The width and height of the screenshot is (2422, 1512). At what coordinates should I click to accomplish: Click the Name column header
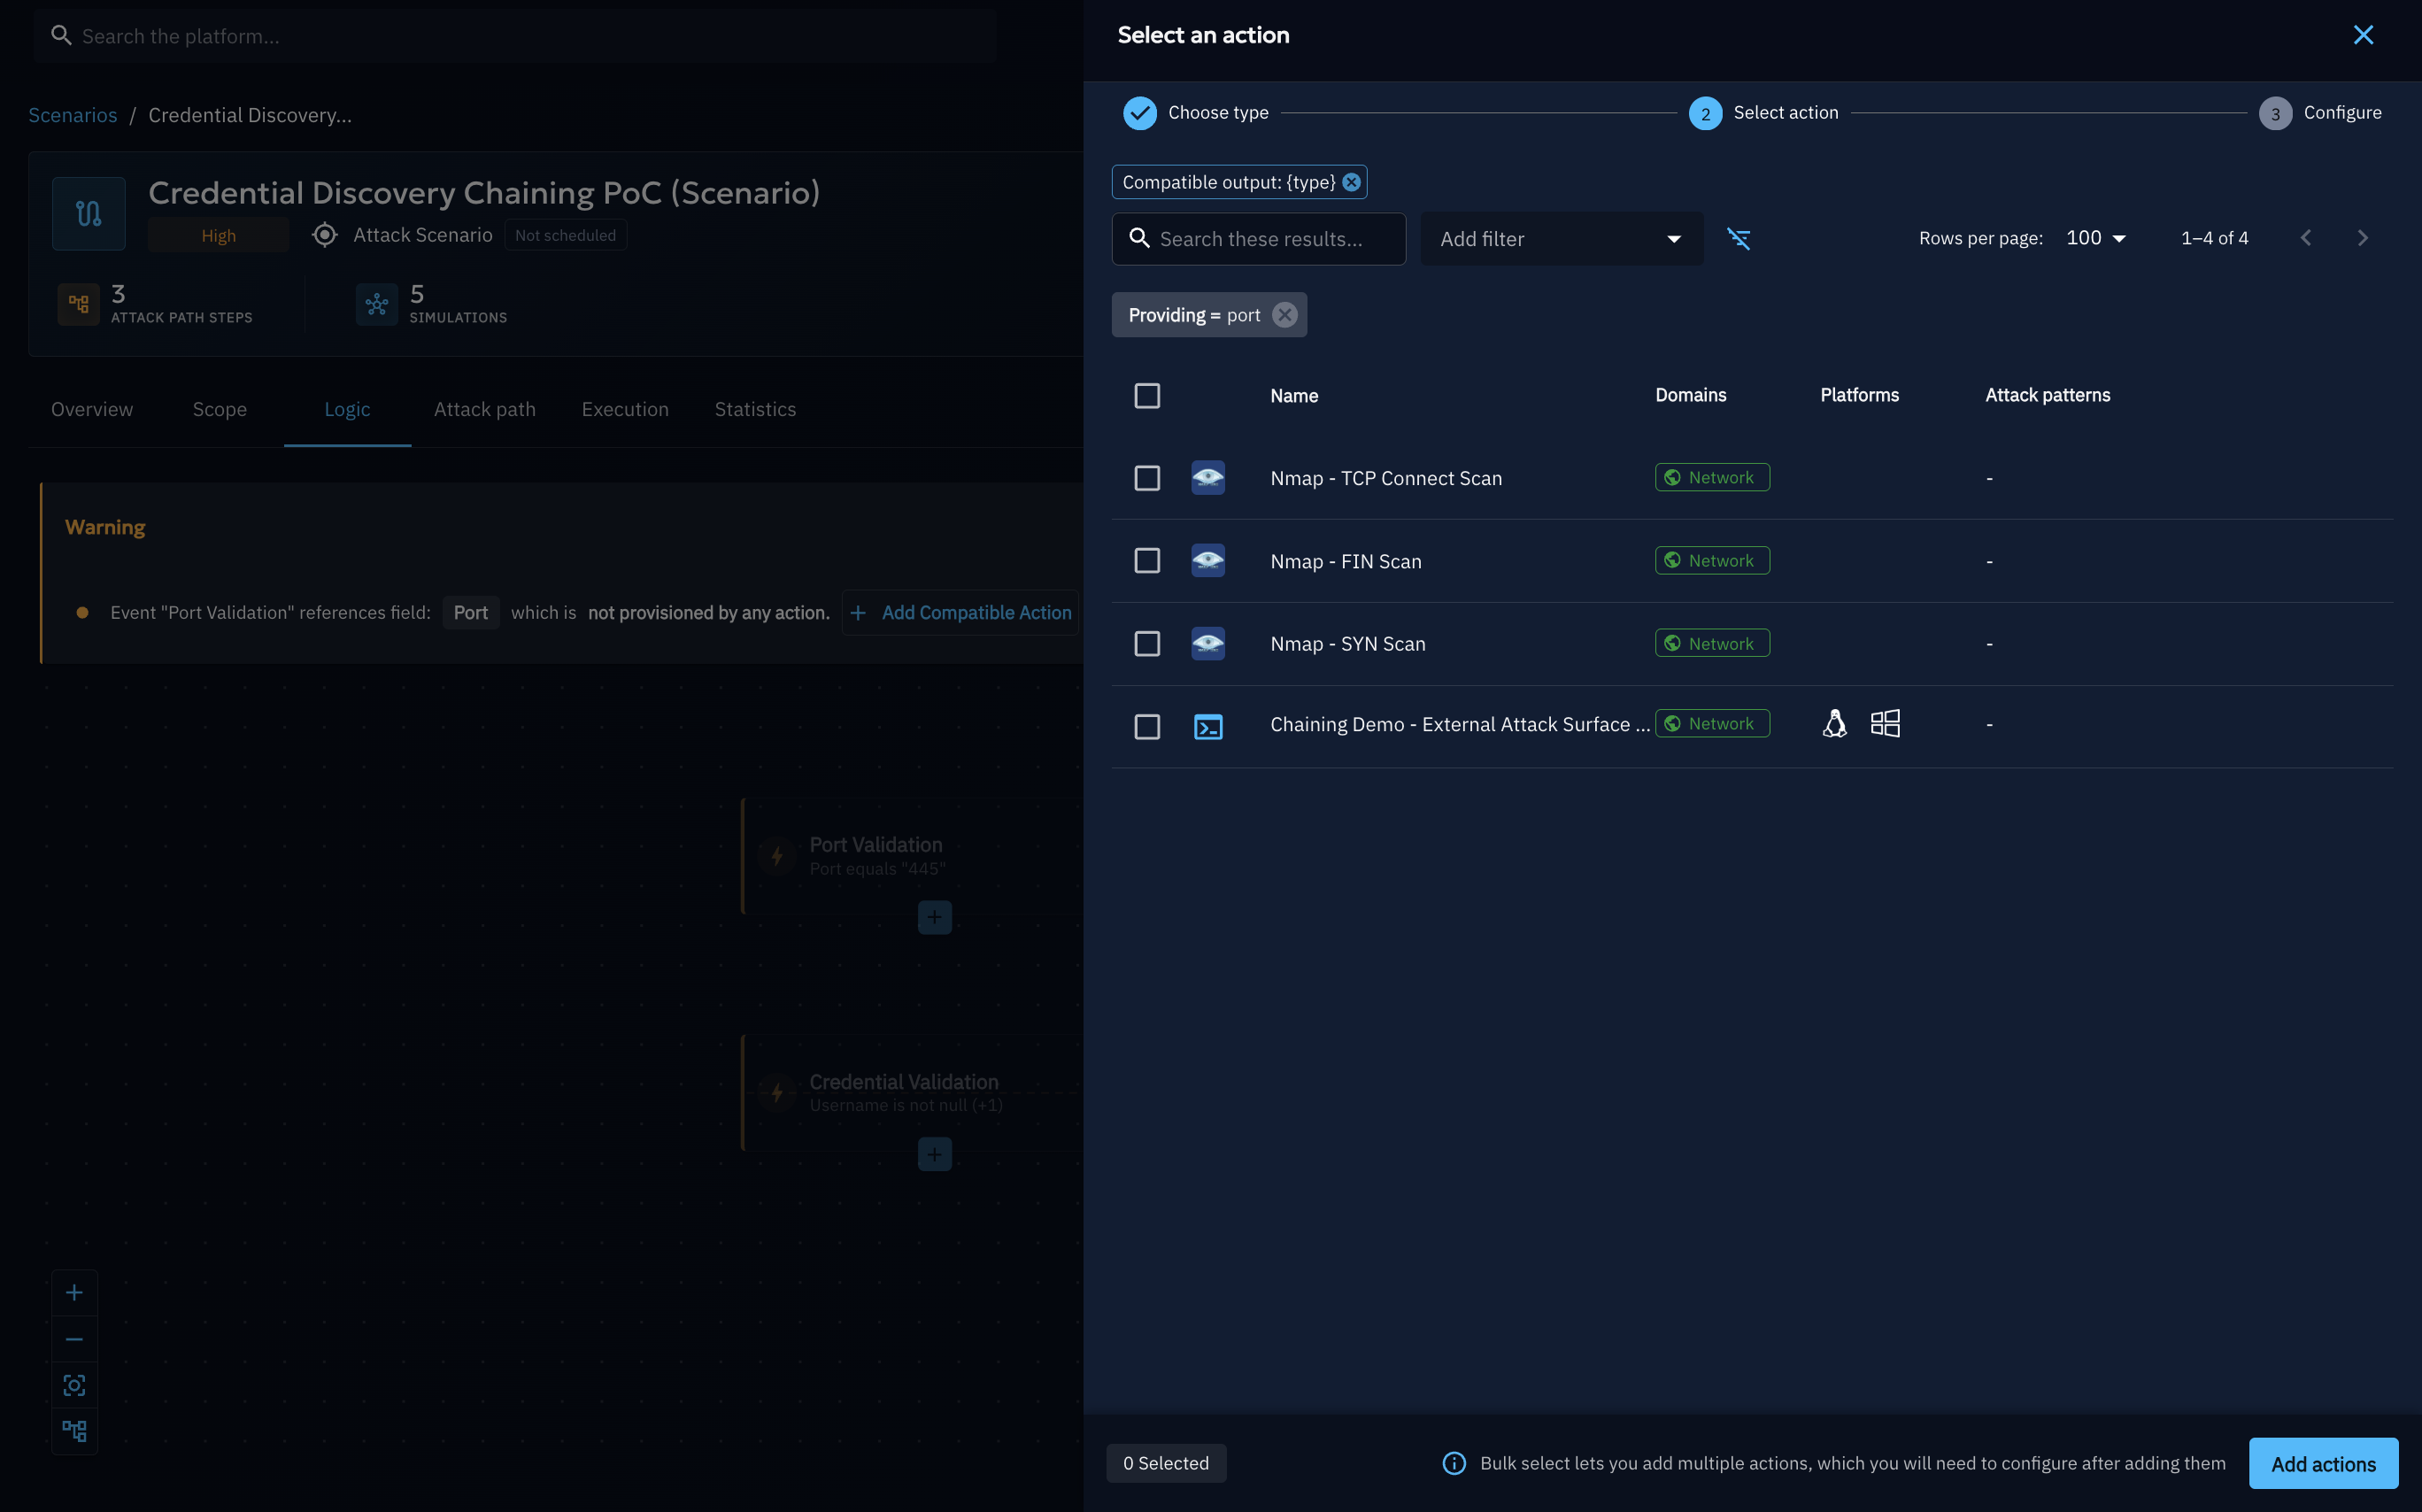click(1294, 396)
